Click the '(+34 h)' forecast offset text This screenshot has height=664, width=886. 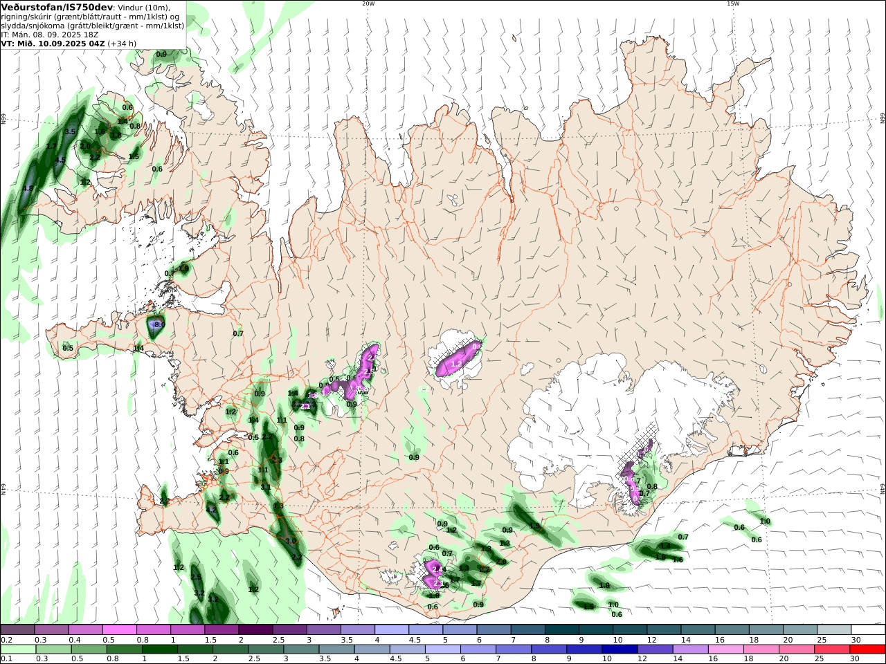(x=122, y=43)
